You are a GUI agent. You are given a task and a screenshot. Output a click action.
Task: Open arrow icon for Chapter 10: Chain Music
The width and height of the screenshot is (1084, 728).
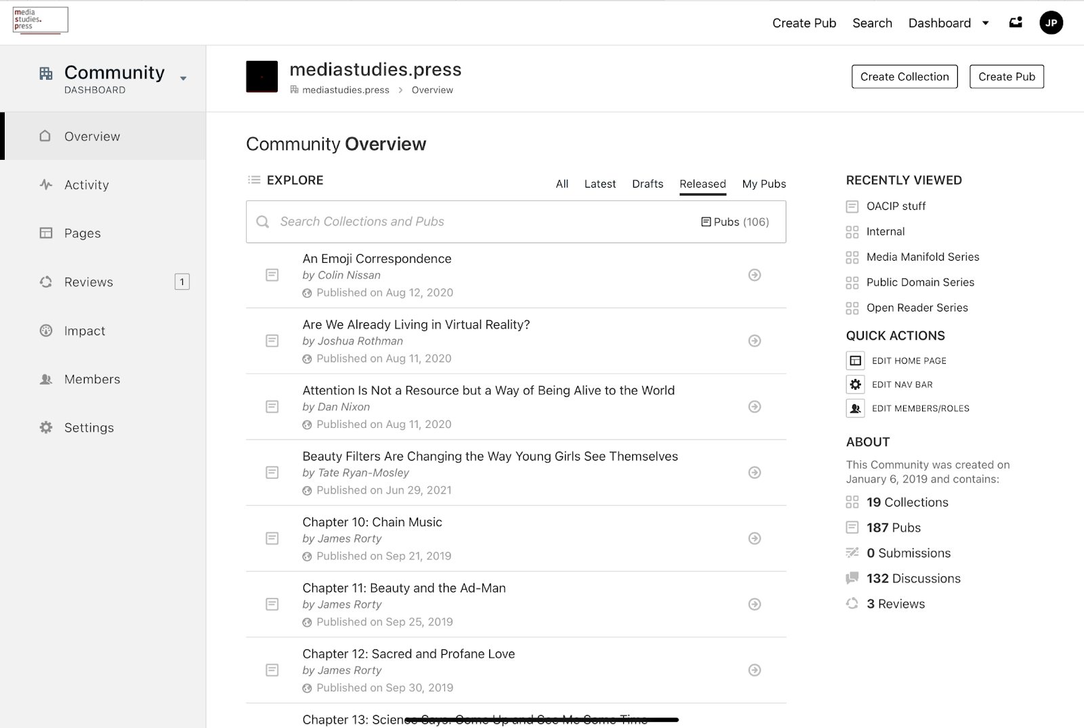[x=754, y=538]
